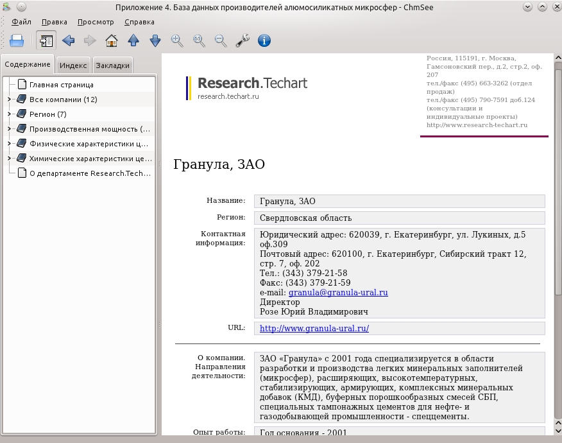Zoom in with the magnifier plus icon

177,40
